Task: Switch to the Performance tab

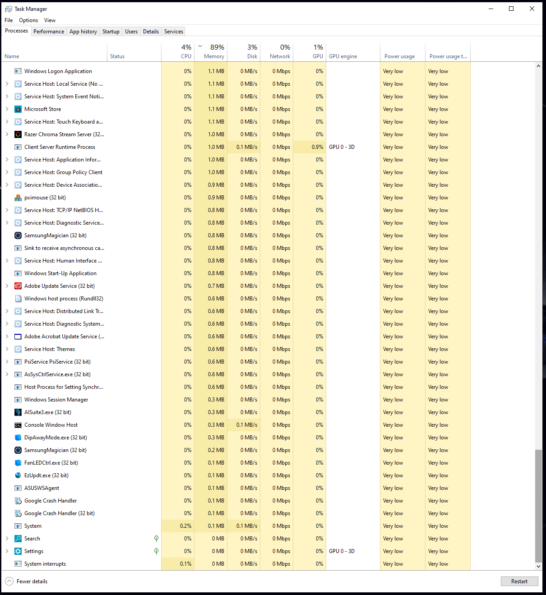Action: click(x=49, y=32)
